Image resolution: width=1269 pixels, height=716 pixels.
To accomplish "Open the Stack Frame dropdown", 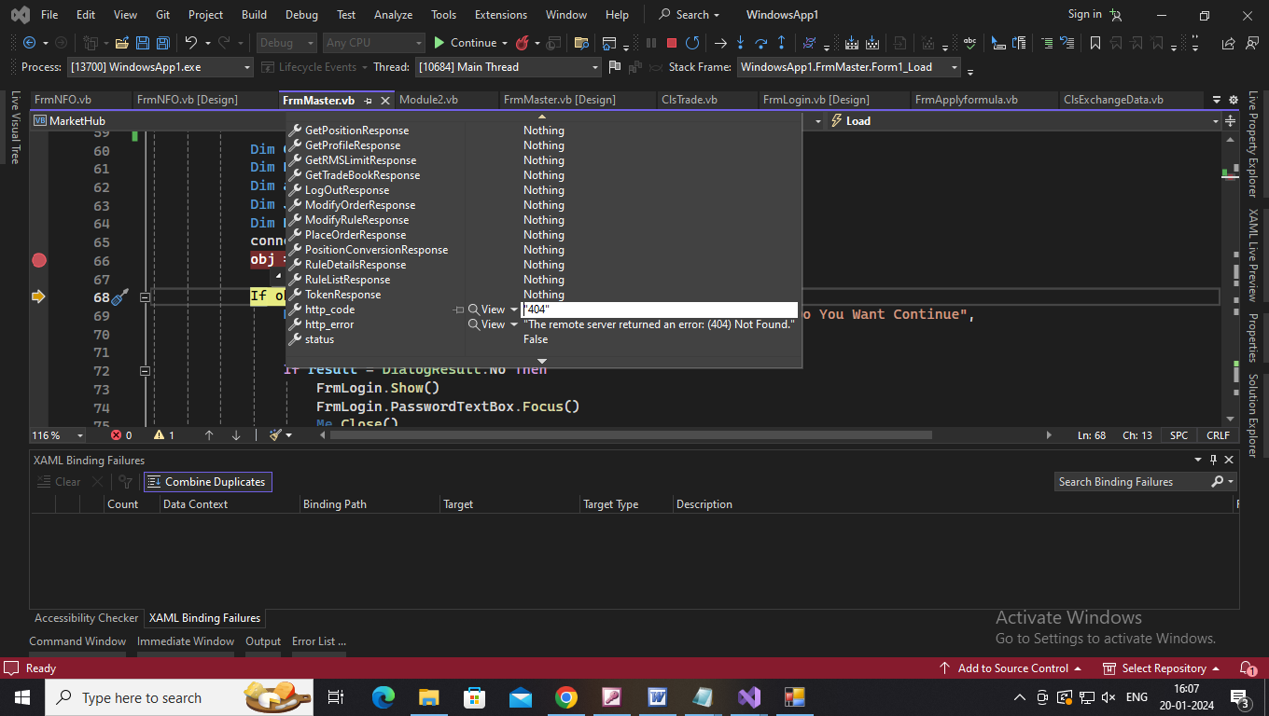I will (x=955, y=67).
